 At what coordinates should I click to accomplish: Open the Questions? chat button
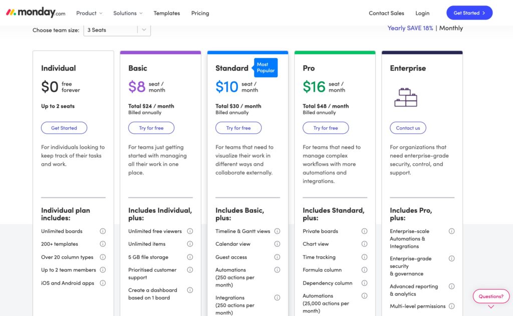click(491, 296)
